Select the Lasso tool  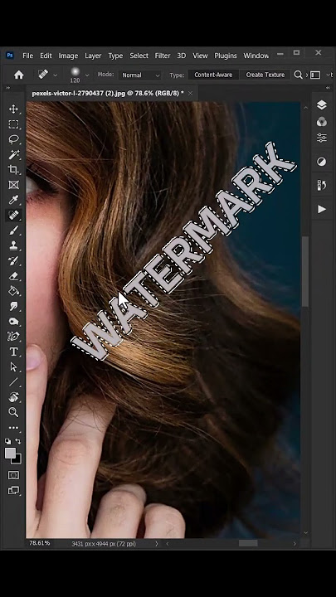(x=14, y=139)
